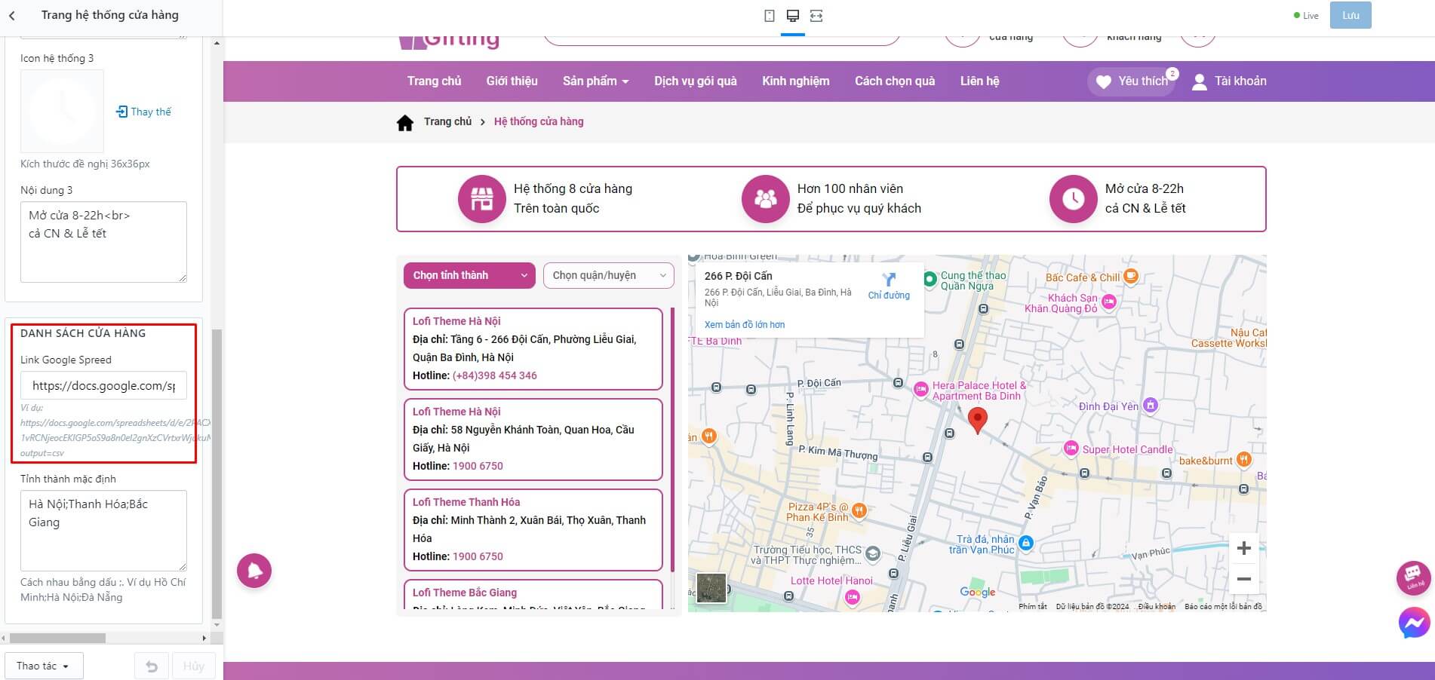Click Xem bản đồ lớn hơn link
Viewport: 1435px width, 680px height.
click(745, 325)
